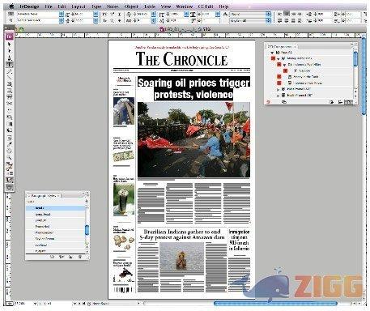Open the Help menu
Viewport: 370px width, 311px height.
[223, 6]
